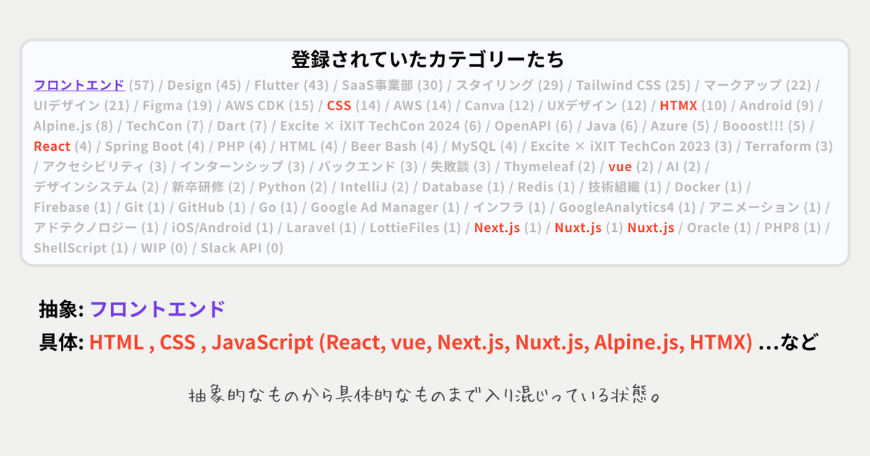The width and height of the screenshot is (870, 456).
Task: Select the UXデザイン (12) category
Action: 597,106
